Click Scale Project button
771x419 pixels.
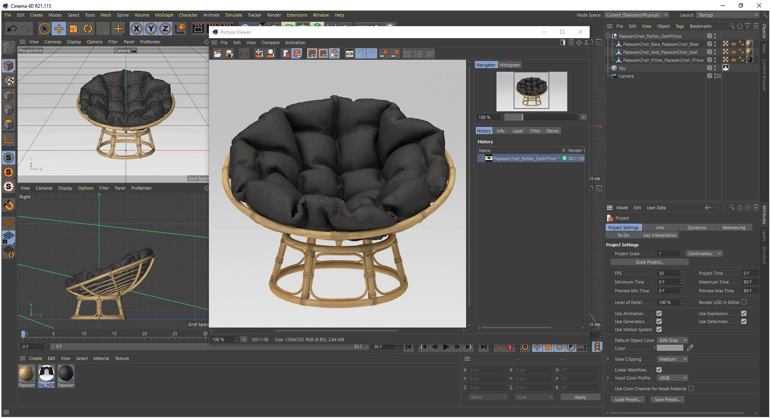pyautogui.click(x=649, y=262)
